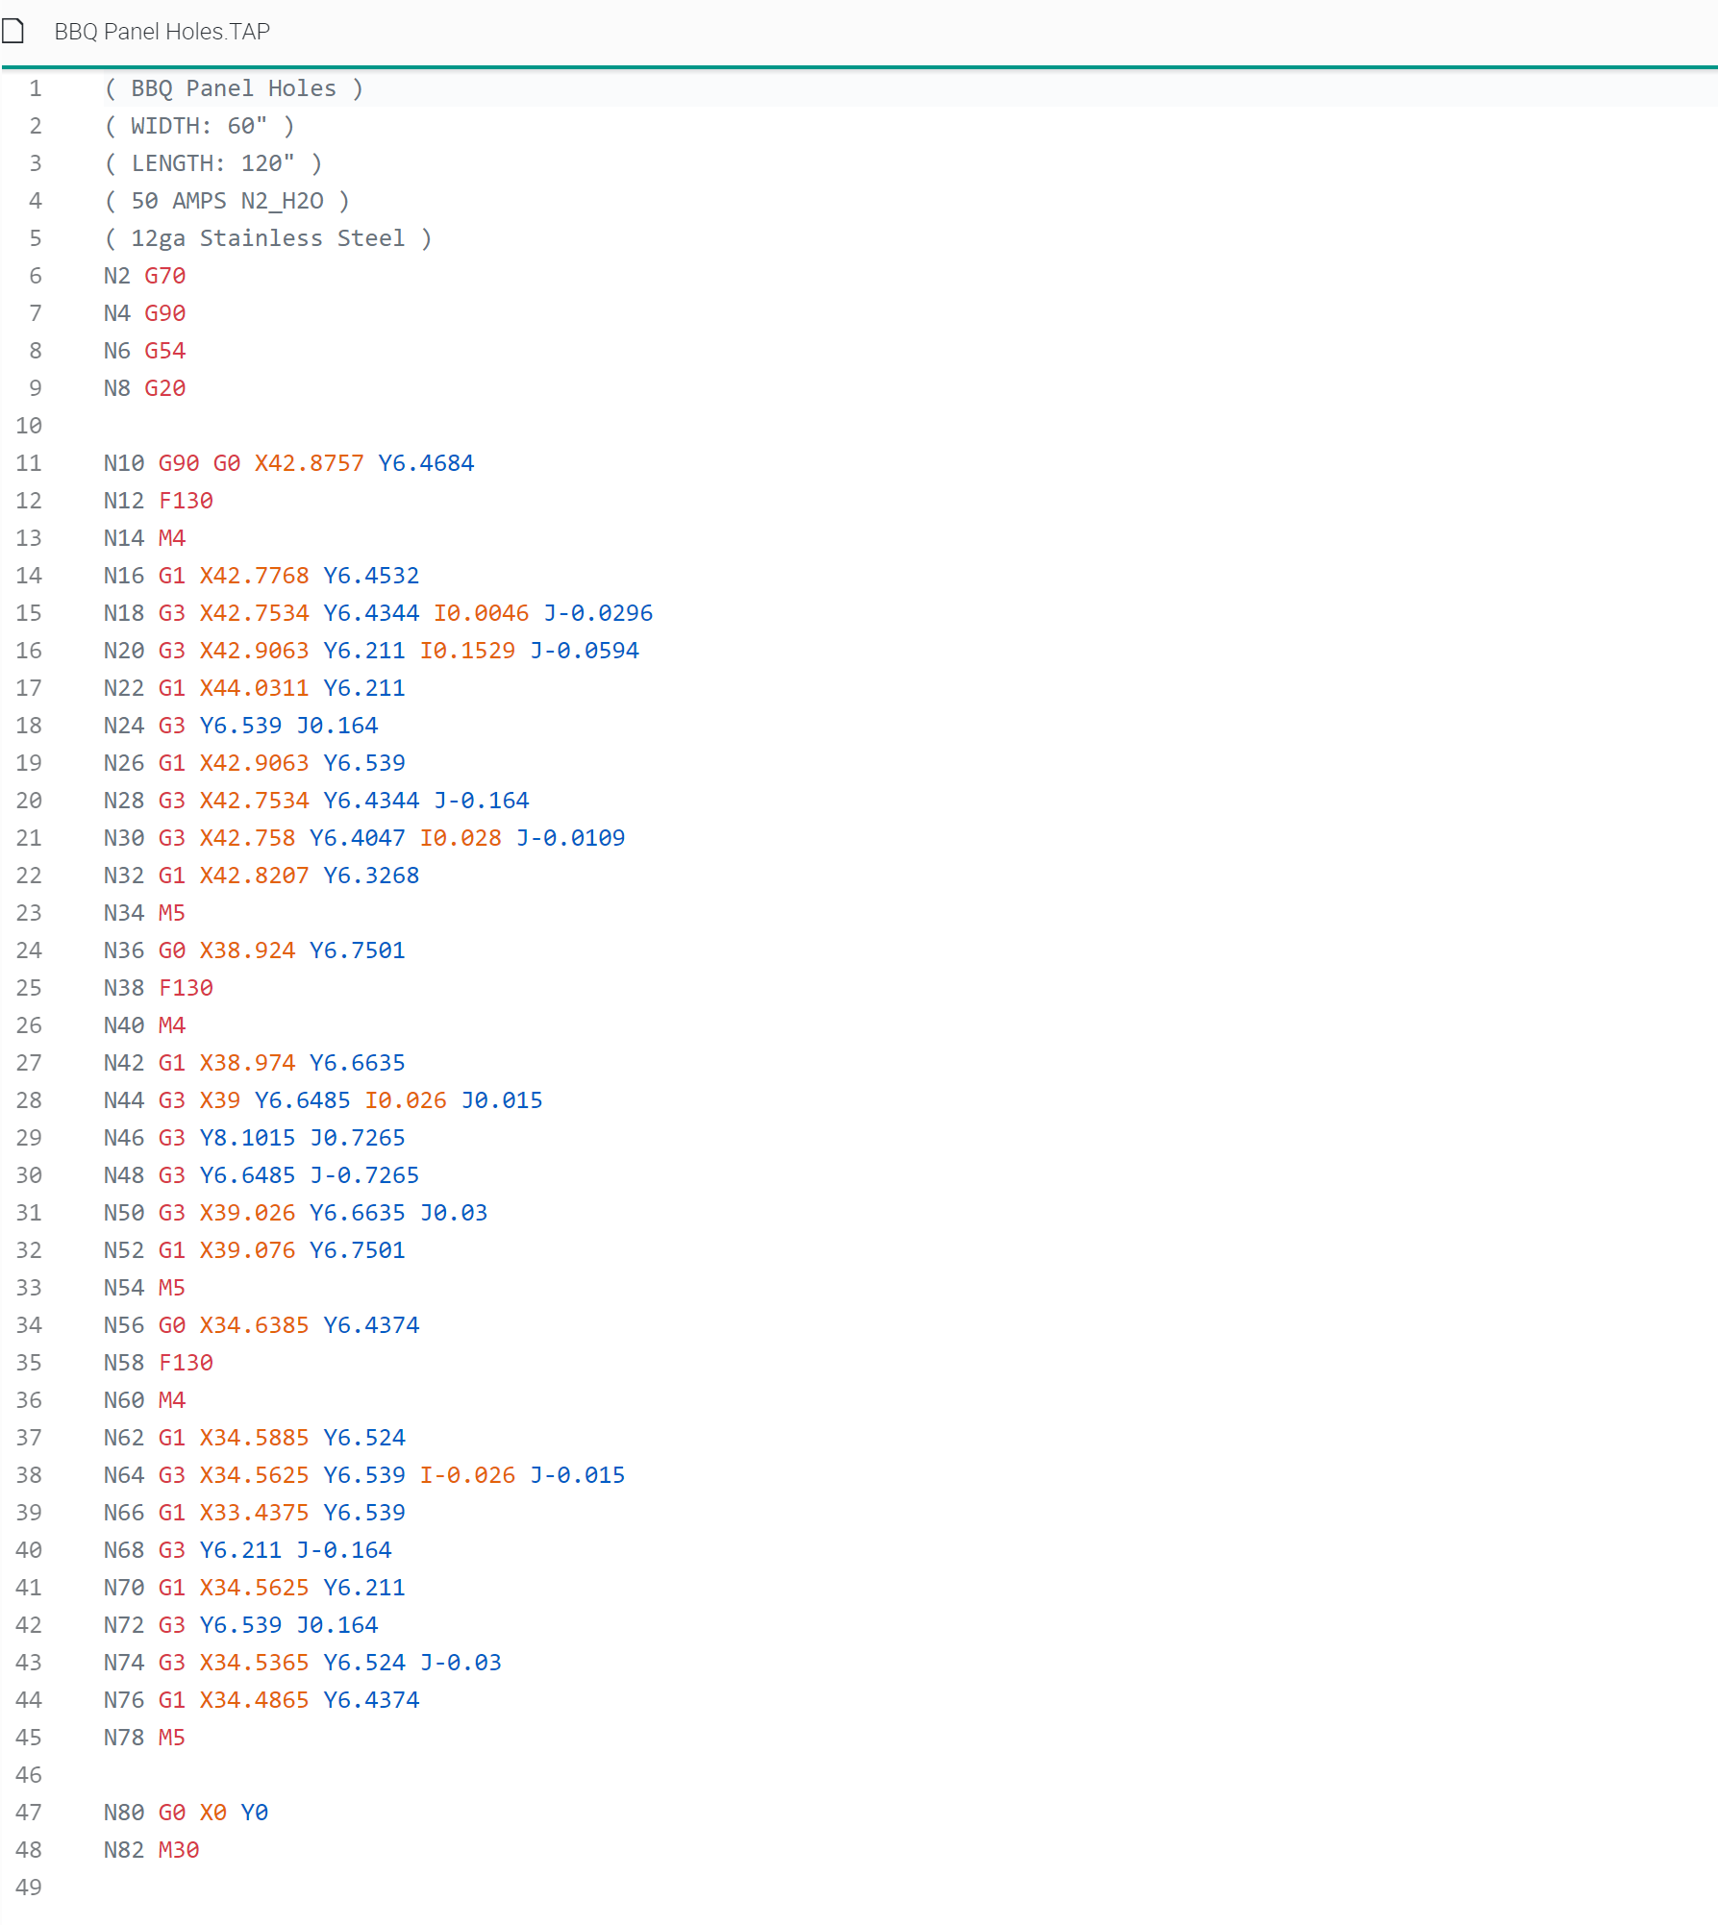Click Y6.3268 on line N32
The height and width of the screenshot is (1925, 1718).
pos(371,876)
